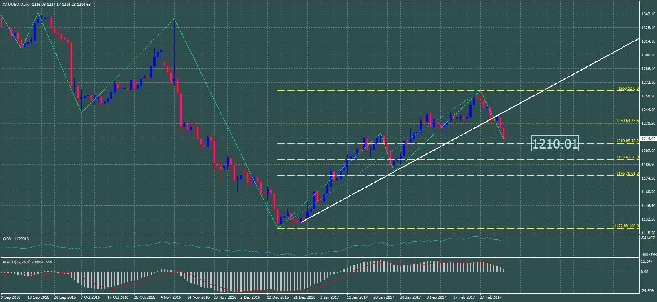Screen dimensions: 657x302
Task: Click the MACD 15.247 scale value
Action: pos(647,261)
